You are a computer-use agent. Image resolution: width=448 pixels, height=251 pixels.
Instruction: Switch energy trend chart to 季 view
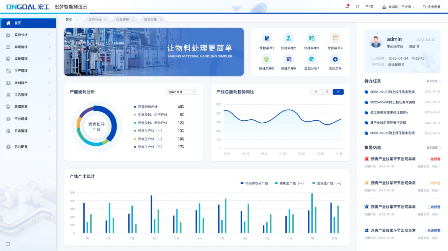(327, 92)
